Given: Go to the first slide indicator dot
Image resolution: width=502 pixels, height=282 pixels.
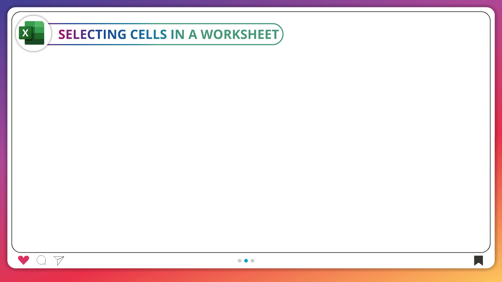Looking at the screenshot, I should tap(239, 261).
